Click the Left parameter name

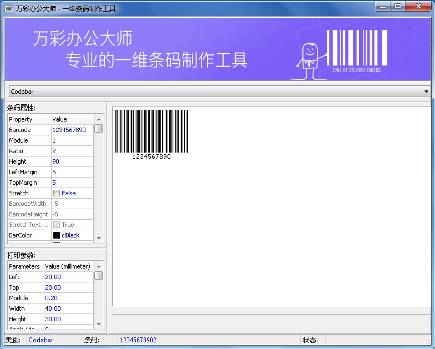pos(14,277)
